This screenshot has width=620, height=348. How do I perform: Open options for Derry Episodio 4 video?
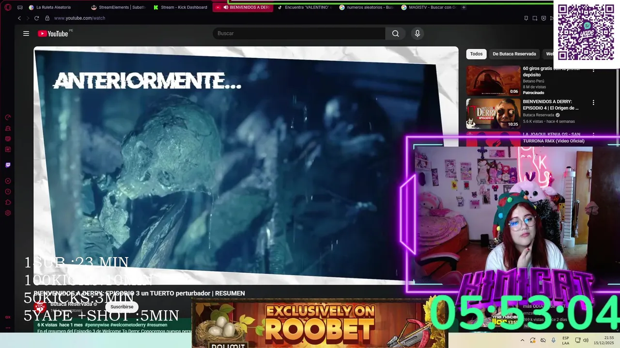pos(593,102)
